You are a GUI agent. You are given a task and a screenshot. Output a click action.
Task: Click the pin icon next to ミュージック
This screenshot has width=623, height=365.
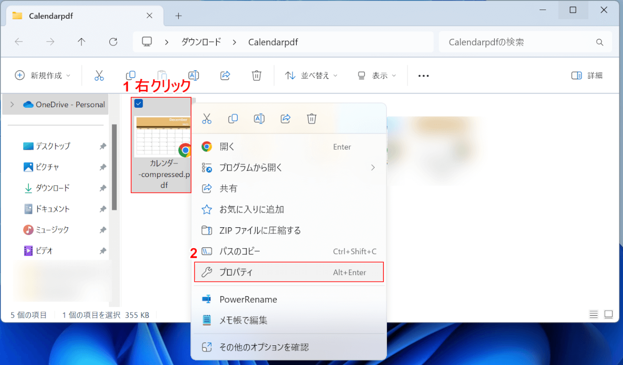click(103, 230)
